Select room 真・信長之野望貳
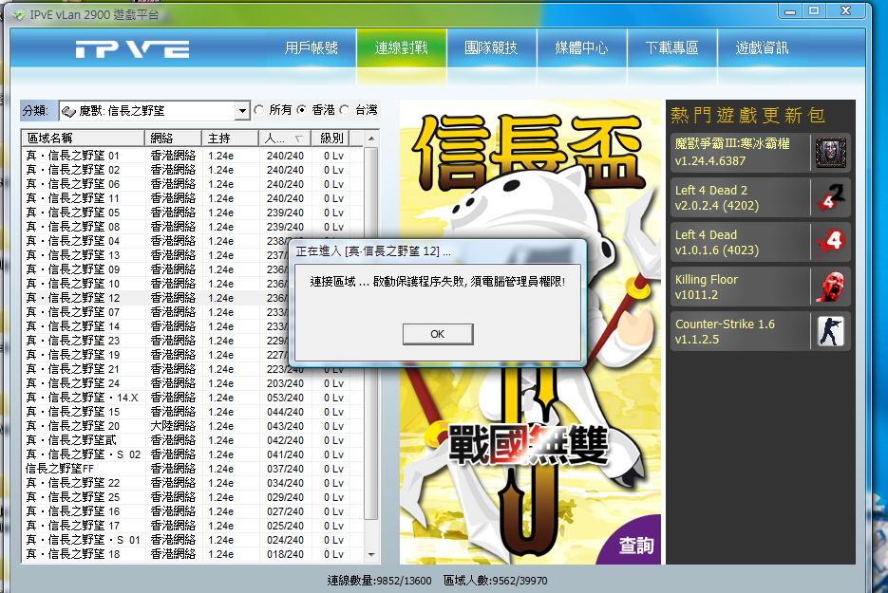Screen dimensions: 888x593 click(193, 440)
